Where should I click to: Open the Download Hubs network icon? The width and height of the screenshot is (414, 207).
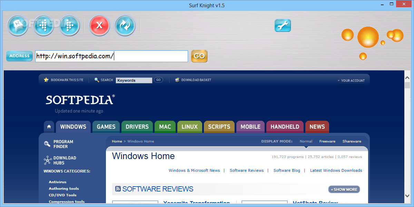[x=48, y=160]
